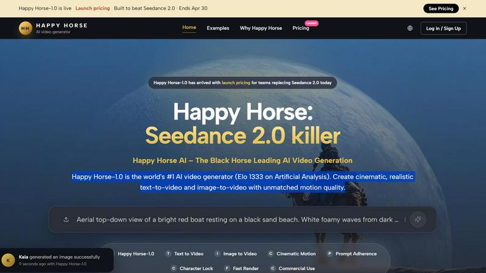Open the language globe selector

(x=409, y=28)
